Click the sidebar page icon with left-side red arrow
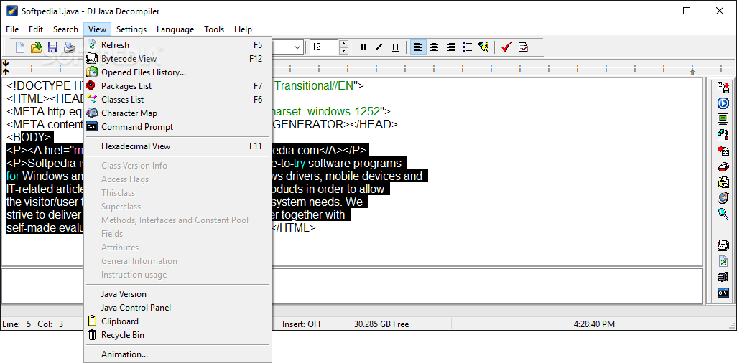 (x=723, y=150)
